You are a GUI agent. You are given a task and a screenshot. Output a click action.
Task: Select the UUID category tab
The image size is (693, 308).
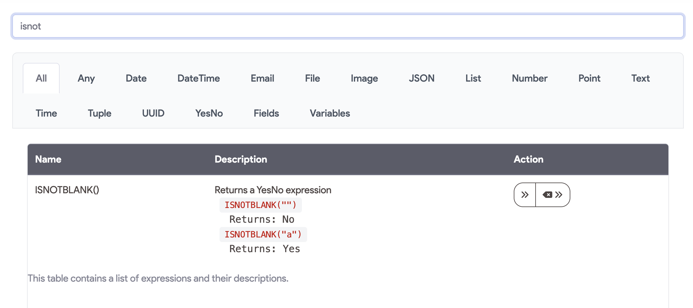click(153, 113)
